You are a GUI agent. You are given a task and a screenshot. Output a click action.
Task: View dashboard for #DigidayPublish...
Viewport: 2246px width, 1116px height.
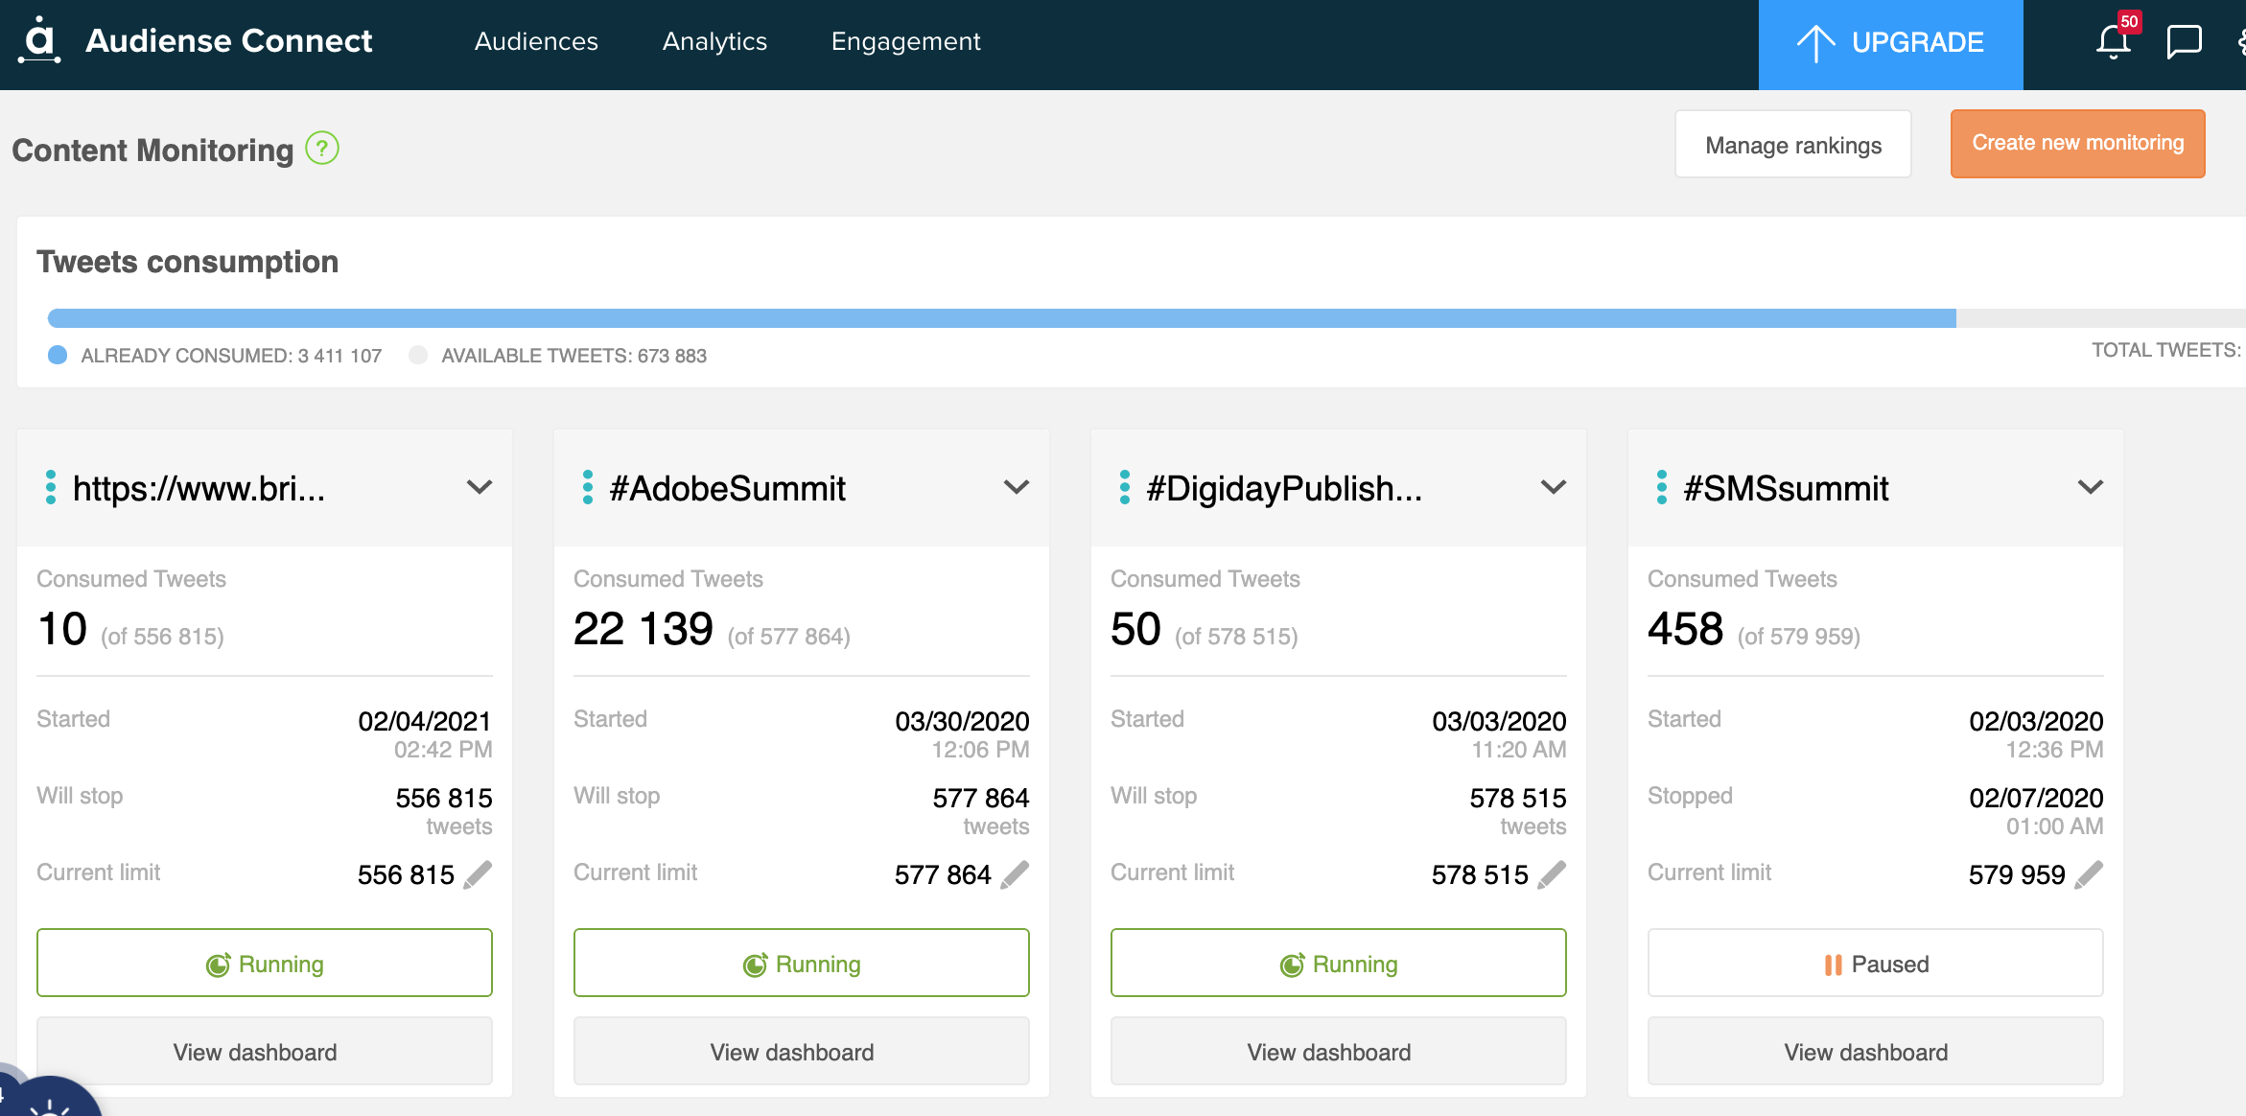coord(1339,1052)
